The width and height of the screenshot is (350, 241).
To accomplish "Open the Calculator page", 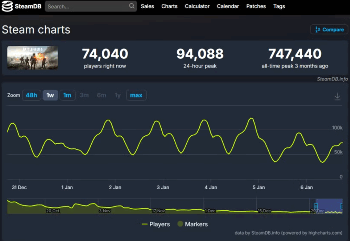I will tap(197, 6).
